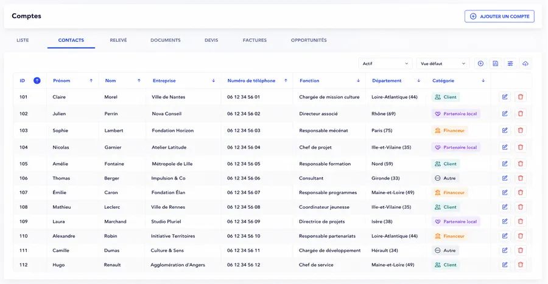This screenshot has height=284, width=548.
Task: Edit the Mathieu Leclerc contact
Action: tap(505, 207)
